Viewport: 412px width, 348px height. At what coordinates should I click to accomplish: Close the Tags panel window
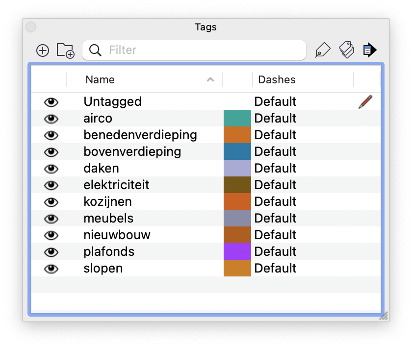tap(31, 27)
